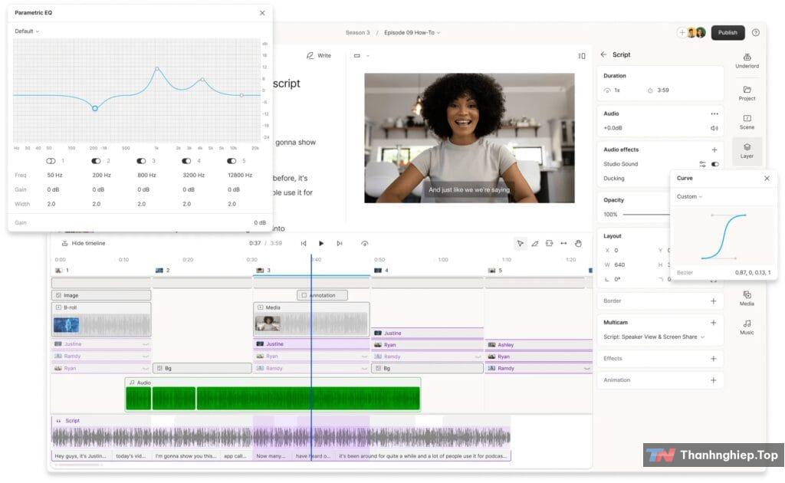Click the +0.0dB audio level value
This screenshot has height=483, width=785.
pos(613,128)
